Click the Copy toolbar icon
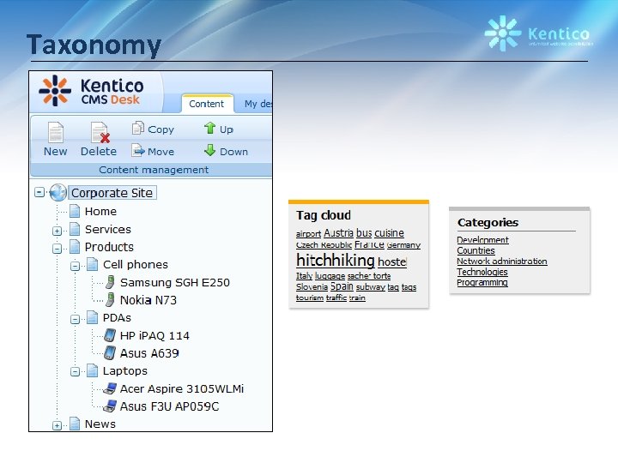 point(138,129)
